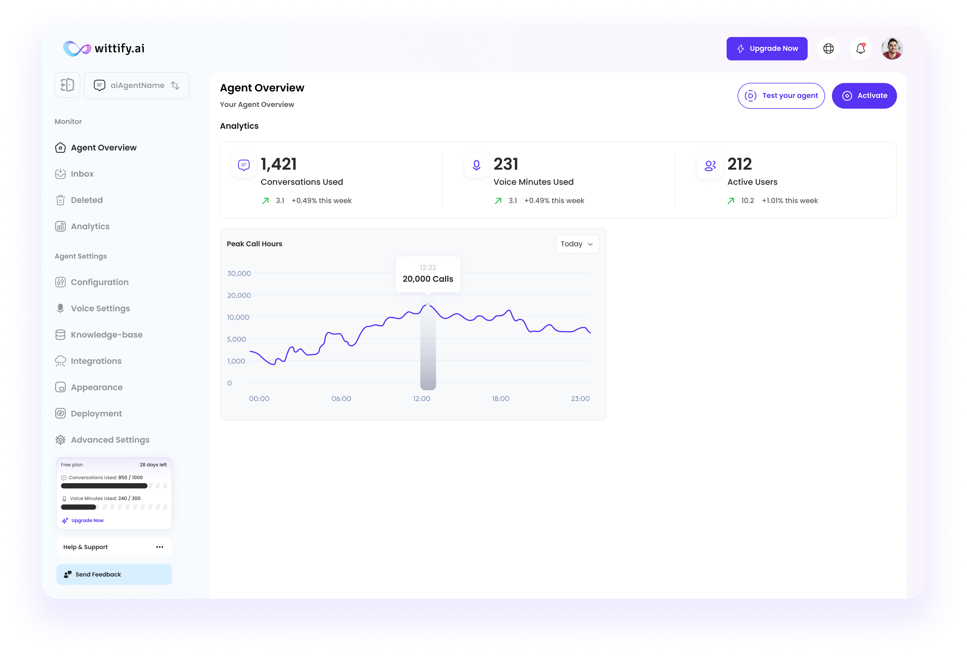Click the sidebar collapse panel icon
Screen dimensions: 967x657
pos(67,85)
